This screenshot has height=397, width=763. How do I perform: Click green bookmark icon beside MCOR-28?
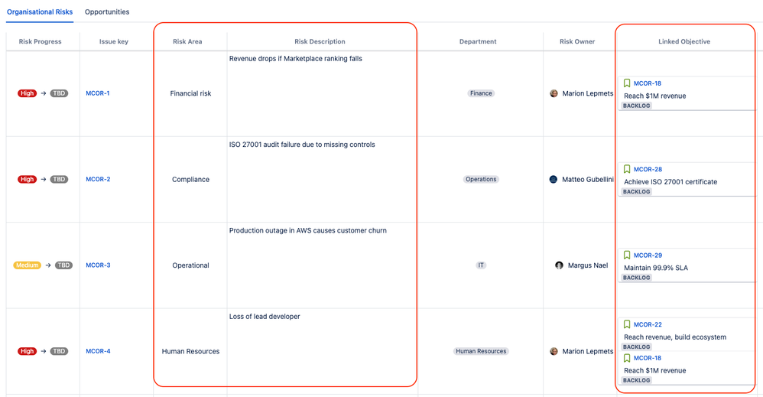pos(627,169)
